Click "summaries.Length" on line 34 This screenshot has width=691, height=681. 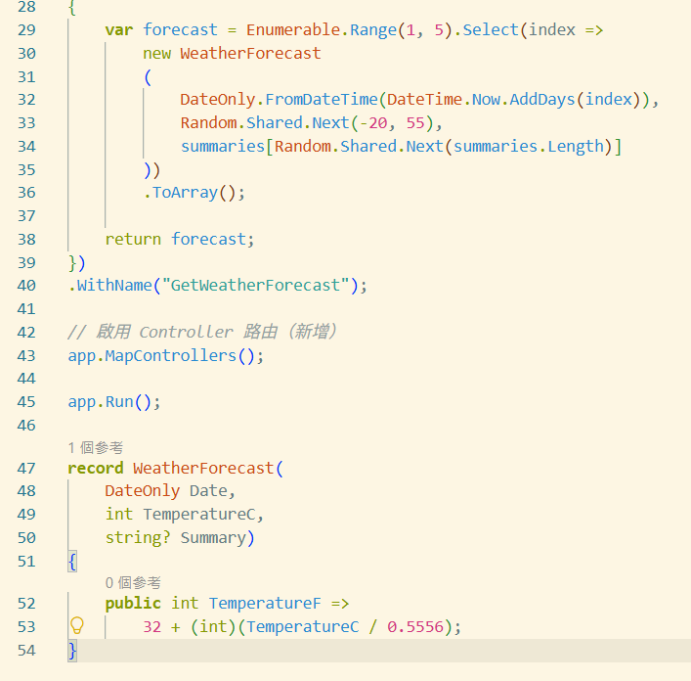coord(529,147)
